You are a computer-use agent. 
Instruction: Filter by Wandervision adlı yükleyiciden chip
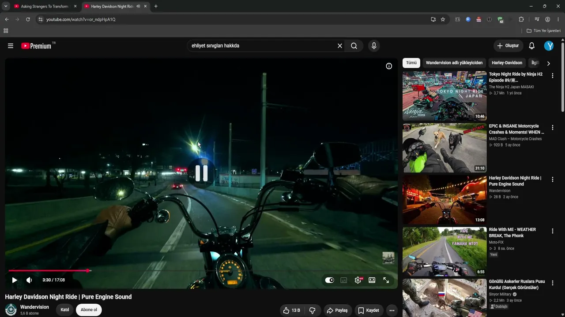coord(454,63)
